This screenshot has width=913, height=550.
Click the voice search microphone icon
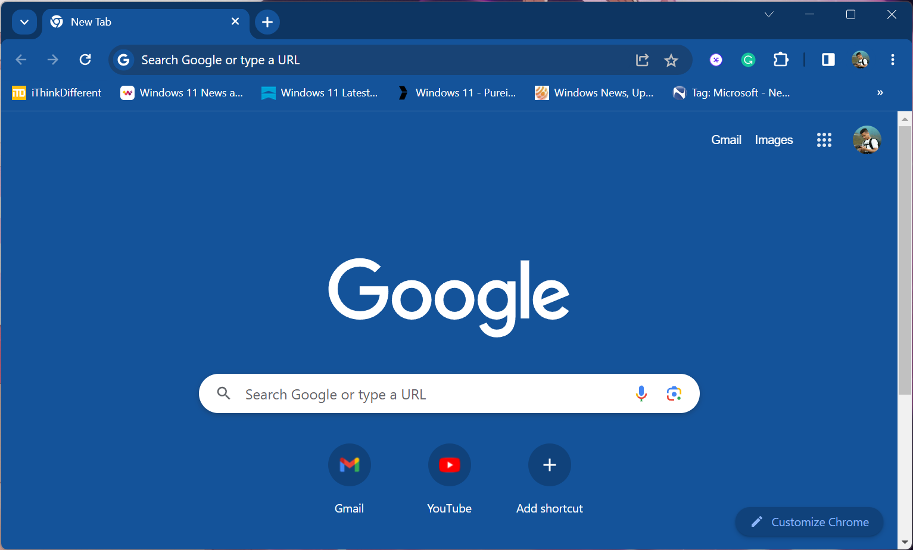(641, 393)
